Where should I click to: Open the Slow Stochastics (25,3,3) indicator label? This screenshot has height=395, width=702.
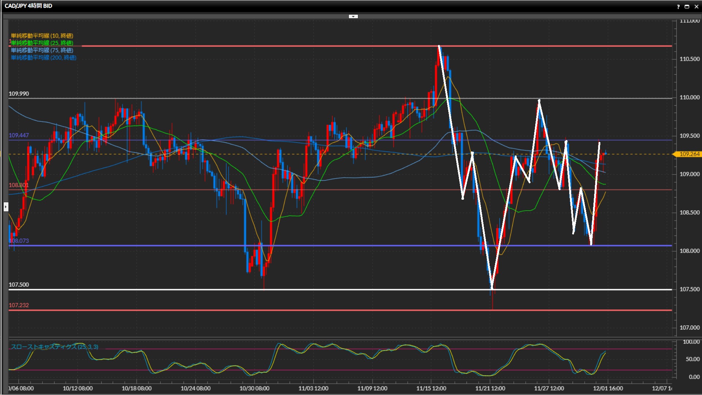[x=54, y=347]
